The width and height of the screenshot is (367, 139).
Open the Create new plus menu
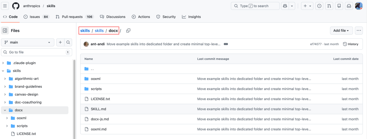pos(307,6)
